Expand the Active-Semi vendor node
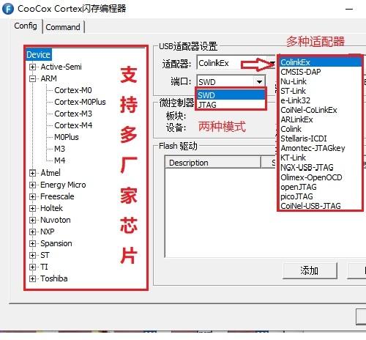This screenshot has height=340, width=366. click(x=32, y=67)
